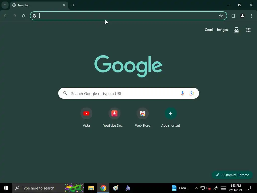Open the clock showing 4:33 PM
This screenshot has height=193, width=257.
pyautogui.click(x=235, y=188)
